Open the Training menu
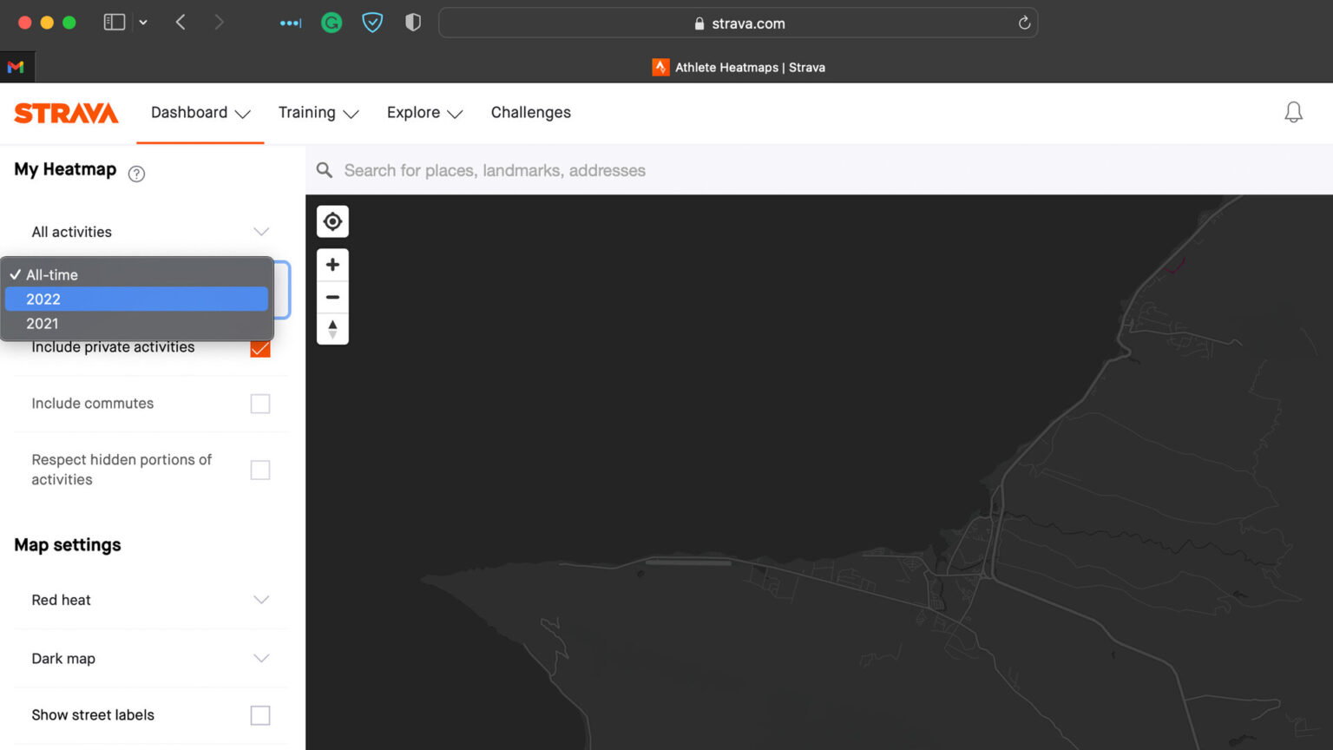 [x=318, y=113]
